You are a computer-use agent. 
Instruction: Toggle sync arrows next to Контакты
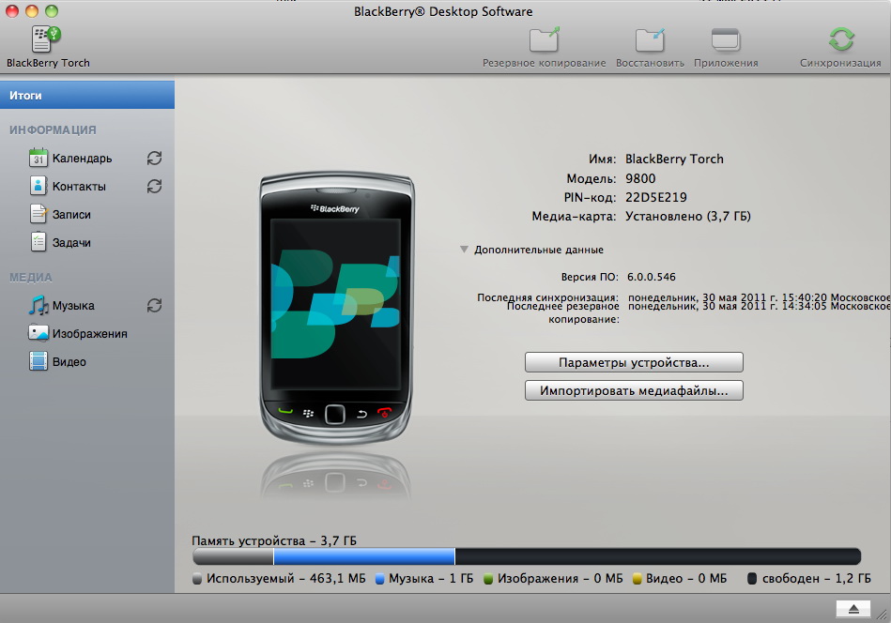click(x=155, y=187)
